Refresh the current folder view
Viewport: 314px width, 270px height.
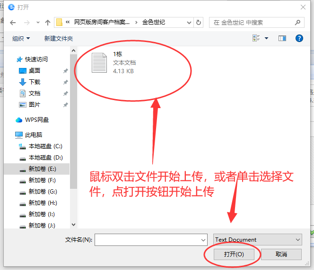click(x=199, y=22)
